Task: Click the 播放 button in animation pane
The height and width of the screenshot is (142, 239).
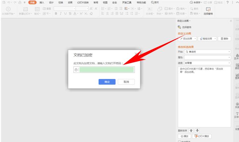Action: click(x=184, y=136)
